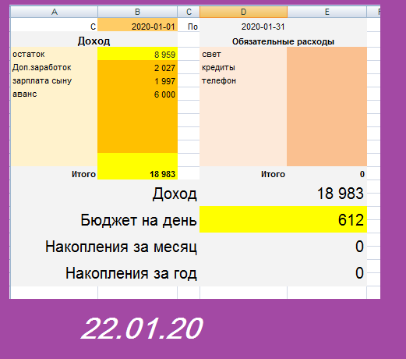
Task: Select the 'свет' expense cell
Action: click(x=243, y=54)
